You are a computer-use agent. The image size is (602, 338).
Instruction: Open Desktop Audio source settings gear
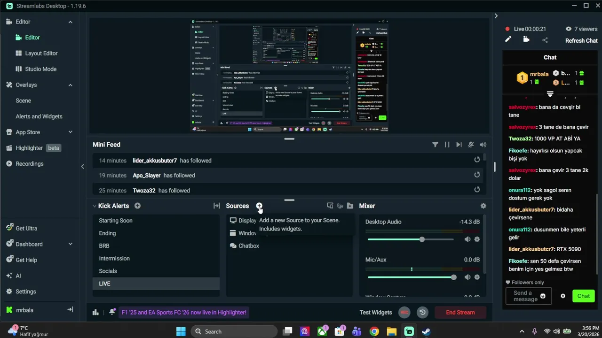pos(477,239)
